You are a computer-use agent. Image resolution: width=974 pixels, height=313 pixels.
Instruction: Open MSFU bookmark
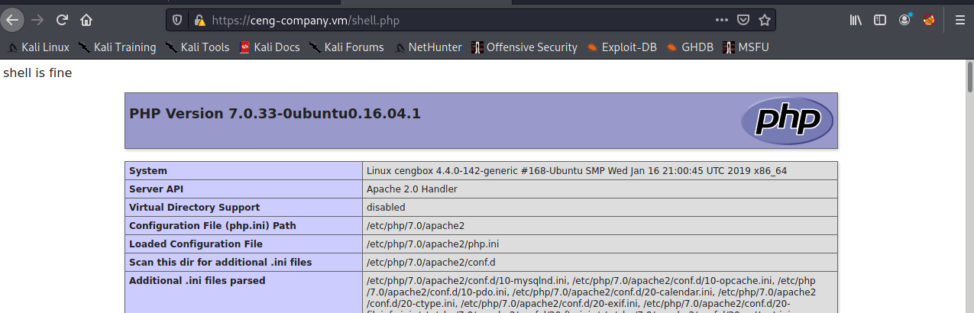tap(746, 47)
